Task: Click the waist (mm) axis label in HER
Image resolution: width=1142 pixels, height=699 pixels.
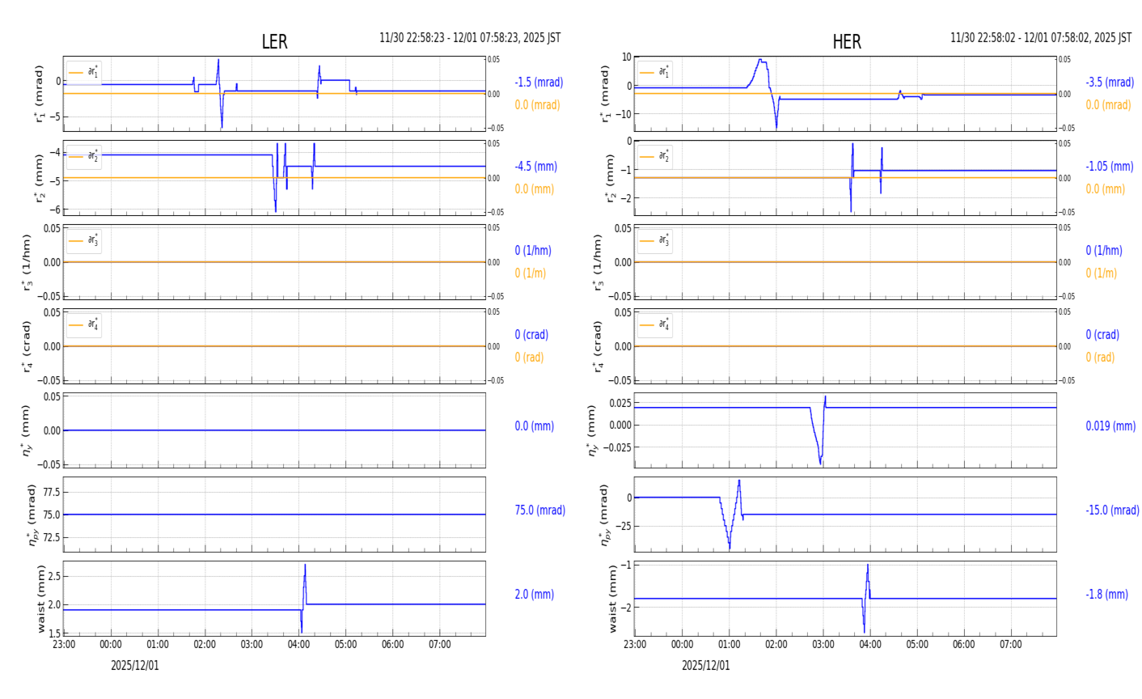Action: [x=612, y=599]
